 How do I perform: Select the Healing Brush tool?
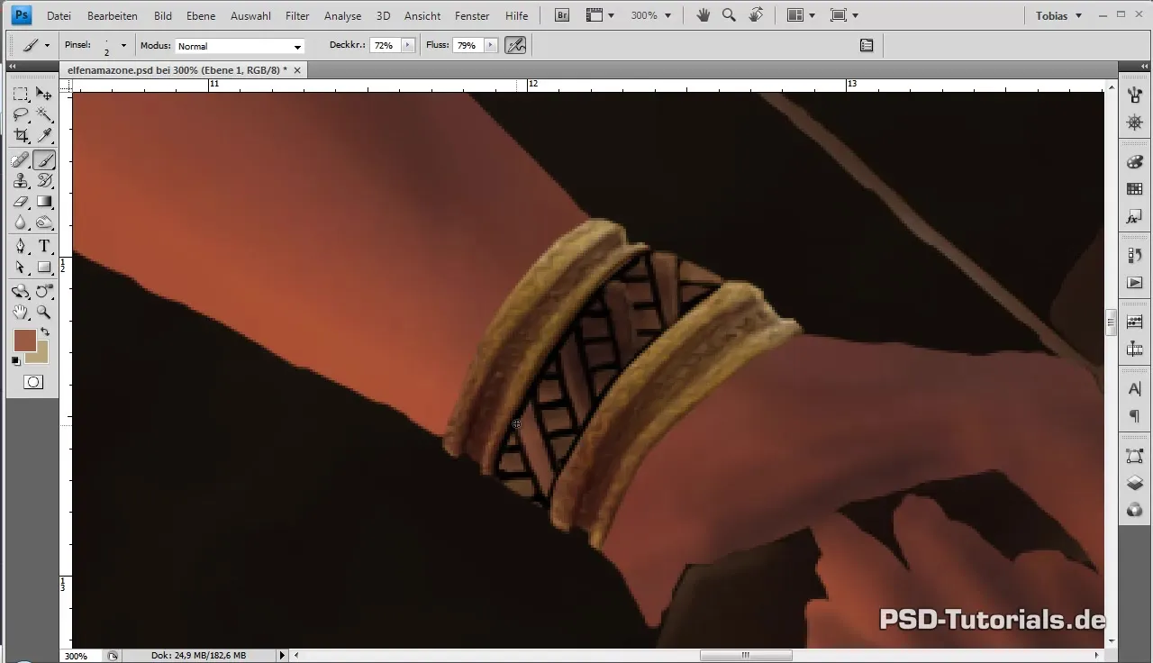[21, 160]
